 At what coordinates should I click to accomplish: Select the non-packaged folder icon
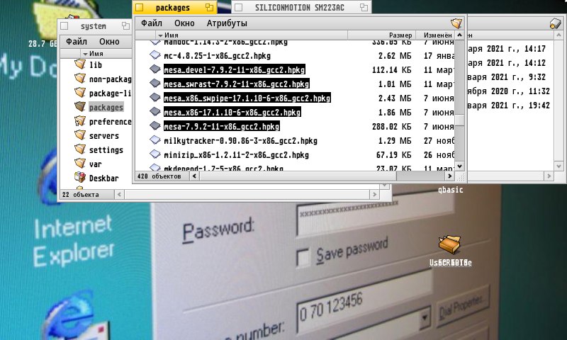[x=80, y=79]
